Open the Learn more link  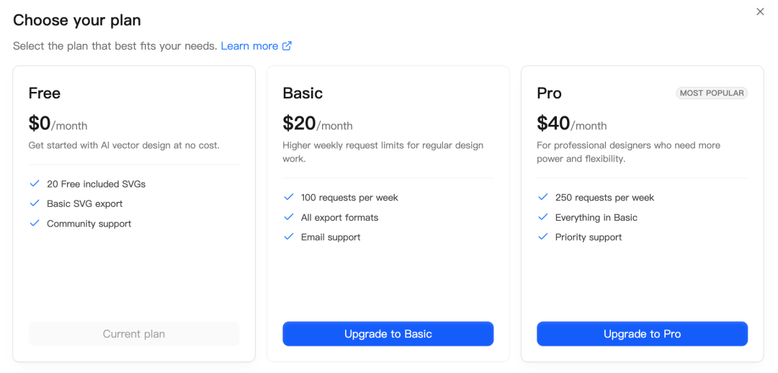point(249,46)
